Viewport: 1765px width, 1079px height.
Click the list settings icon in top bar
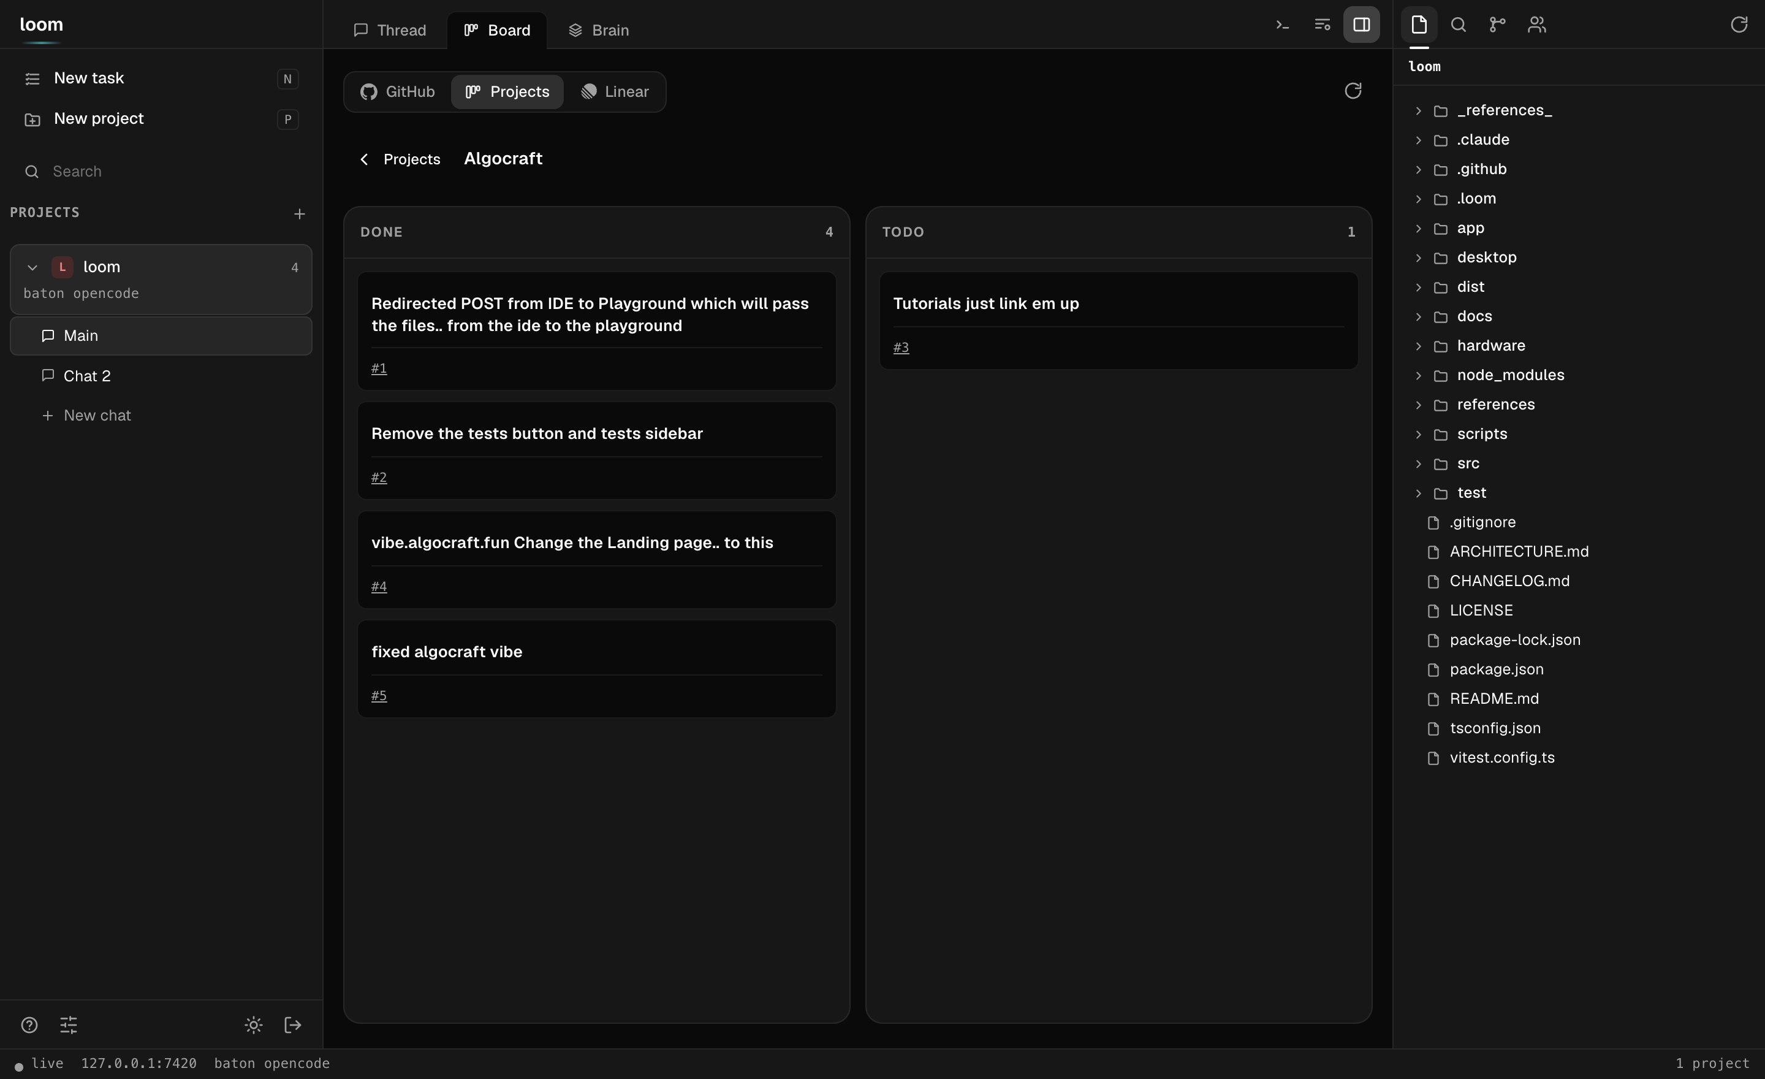click(x=1323, y=25)
